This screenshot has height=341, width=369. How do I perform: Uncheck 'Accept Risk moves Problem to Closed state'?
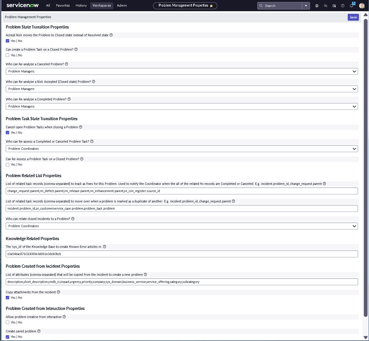click(7, 41)
